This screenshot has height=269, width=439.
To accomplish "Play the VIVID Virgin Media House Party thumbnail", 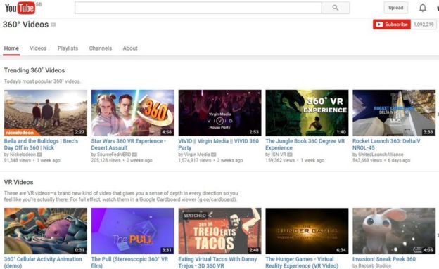I will 220,113.
